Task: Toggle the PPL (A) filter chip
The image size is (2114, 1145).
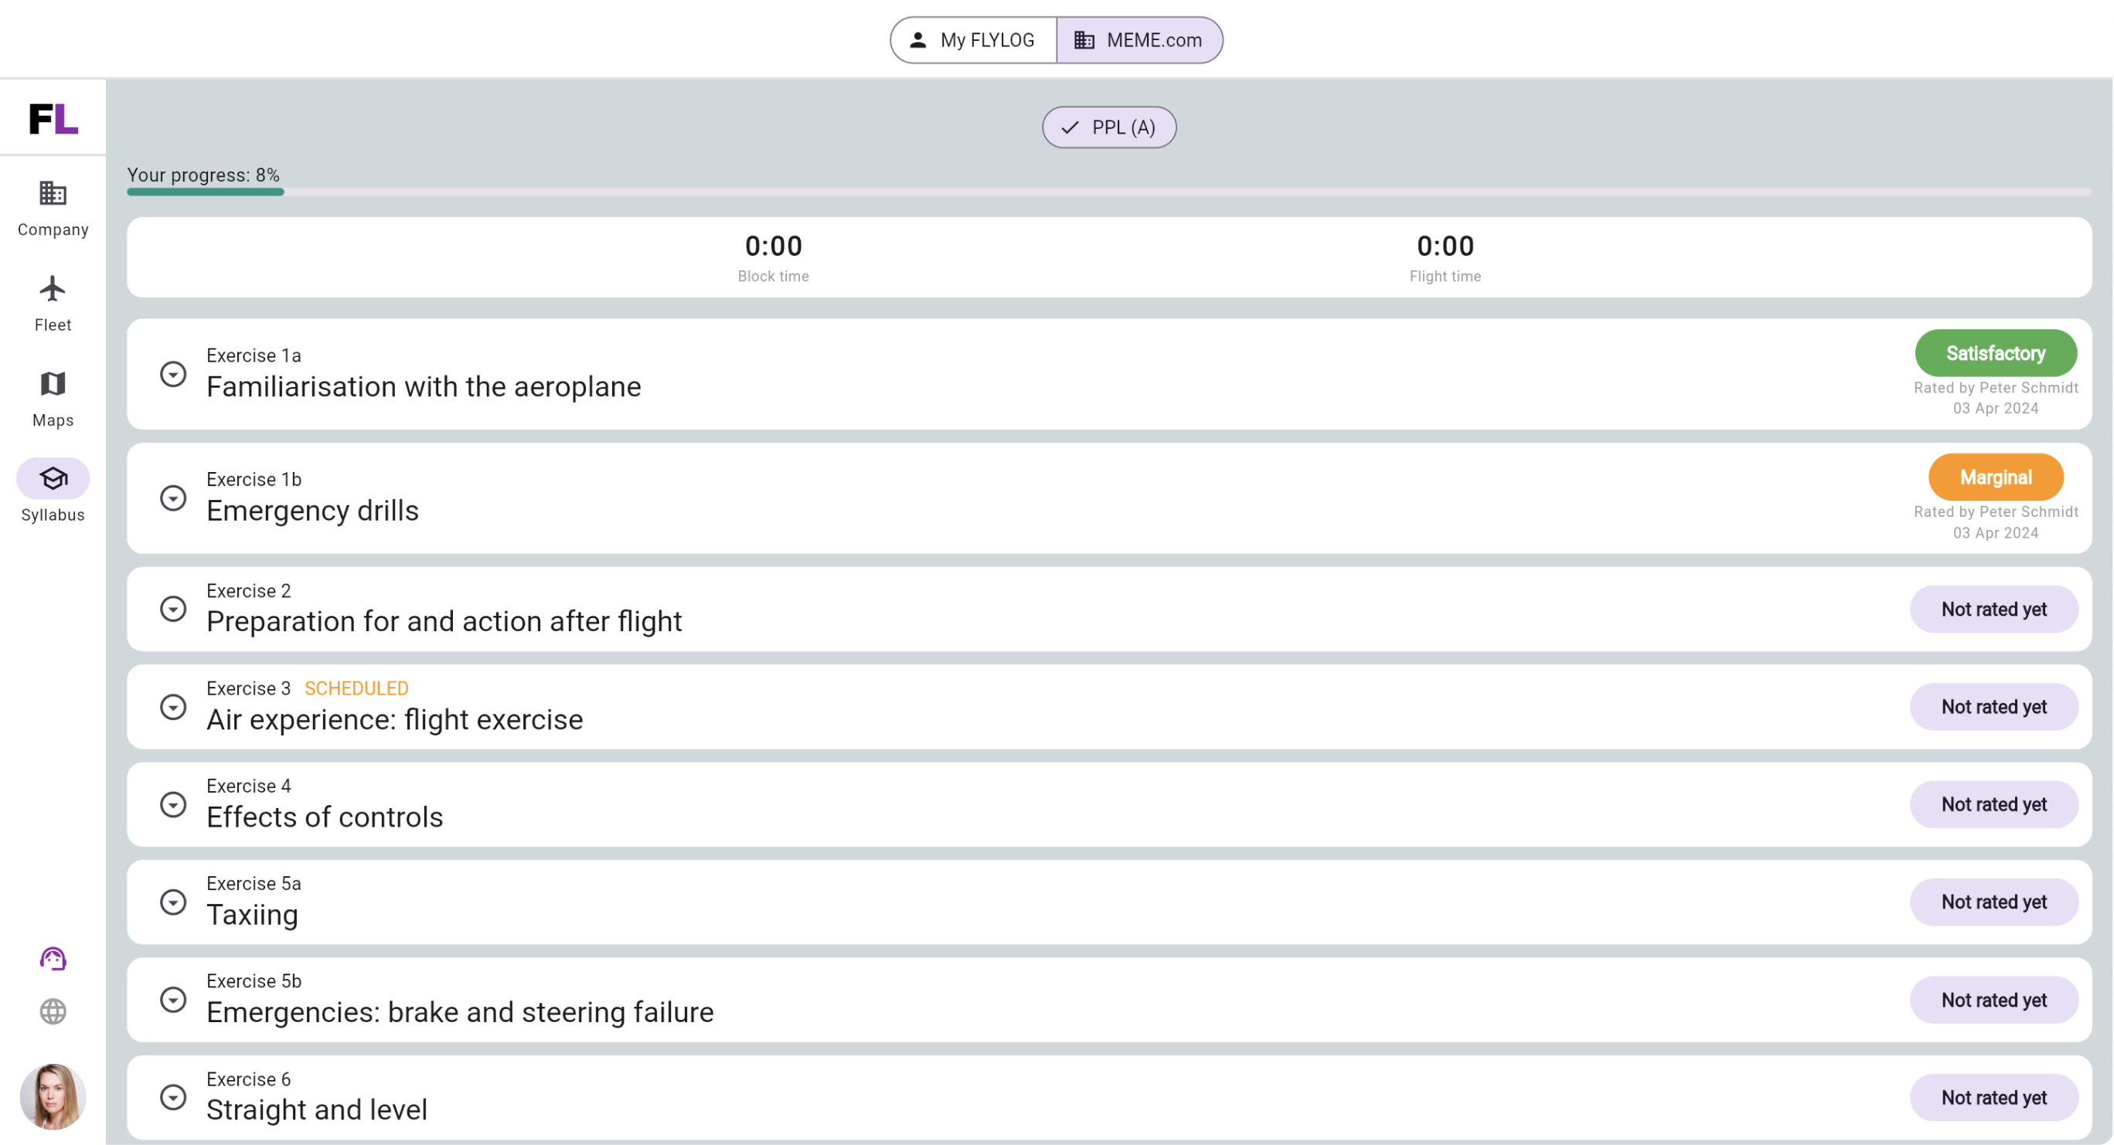Action: tap(1108, 127)
